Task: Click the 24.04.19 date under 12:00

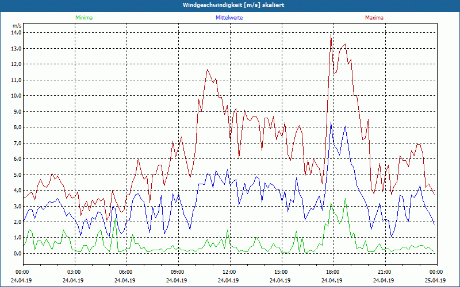Action: click(x=228, y=280)
